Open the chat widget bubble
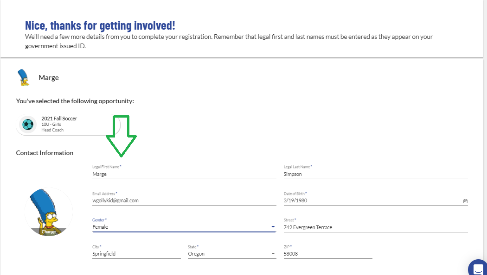 click(x=478, y=267)
